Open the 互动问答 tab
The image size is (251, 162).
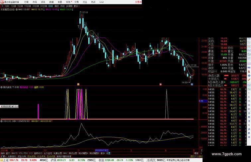51,156
